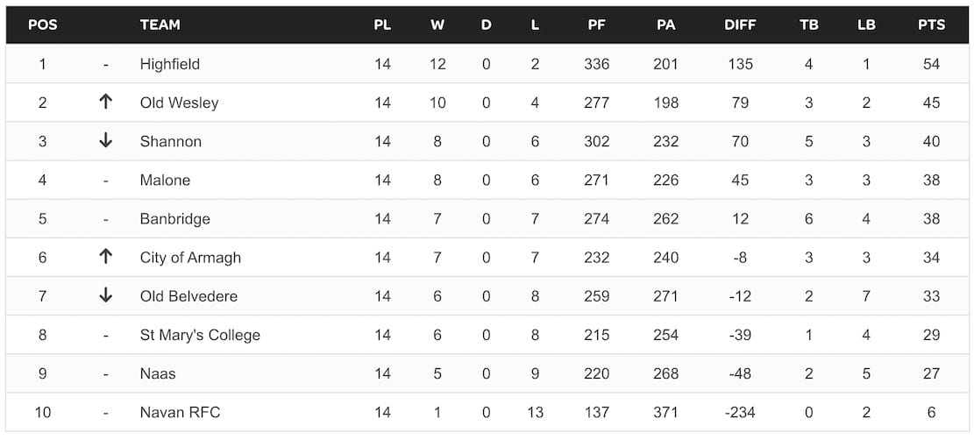
Task: Open the Highfield team link
Action: (170, 64)
